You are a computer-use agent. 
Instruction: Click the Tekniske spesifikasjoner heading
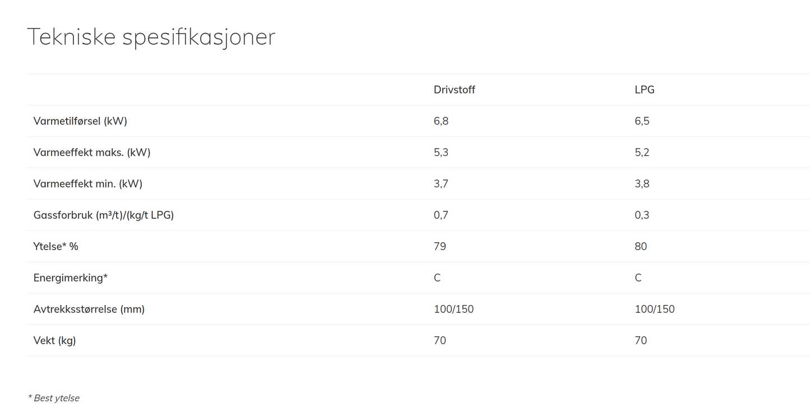151,38
